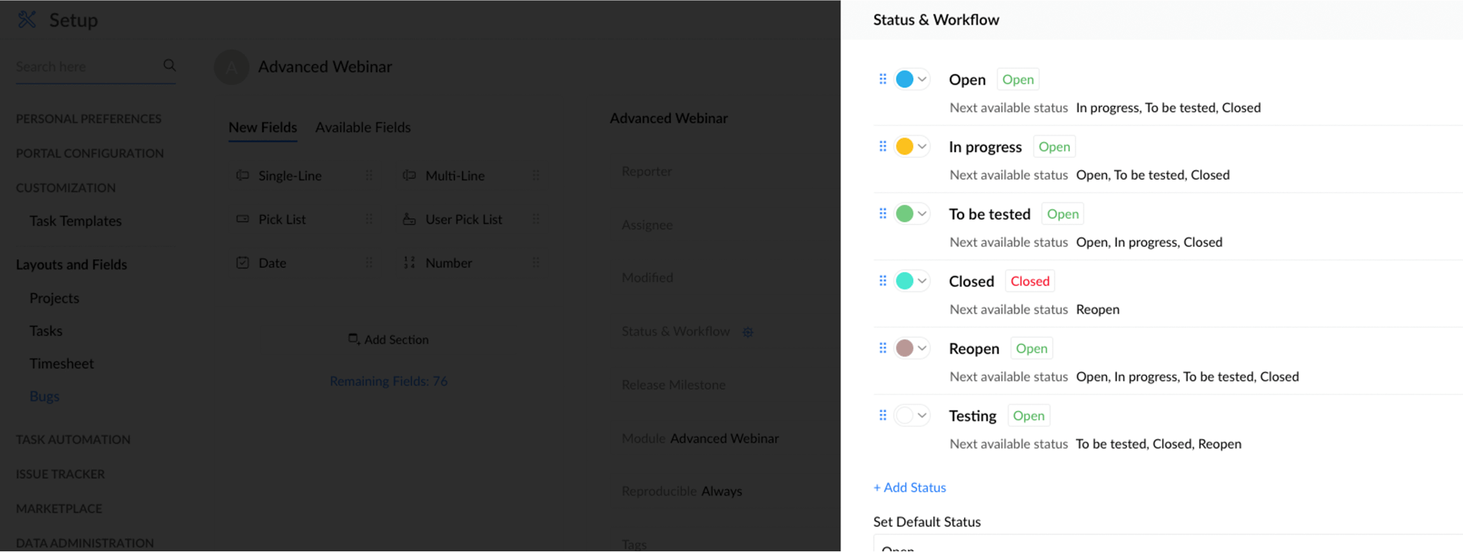Click the User Pick List icon

tap(409, 218)
